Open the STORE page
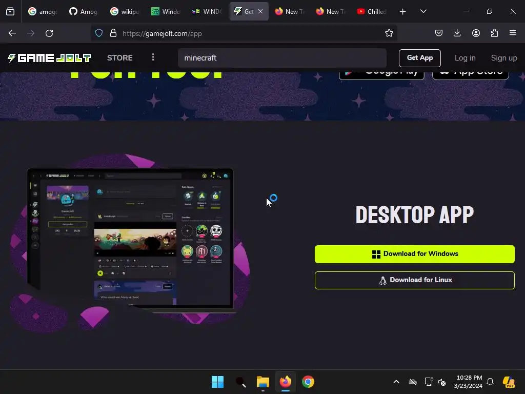 pos(120,58)
